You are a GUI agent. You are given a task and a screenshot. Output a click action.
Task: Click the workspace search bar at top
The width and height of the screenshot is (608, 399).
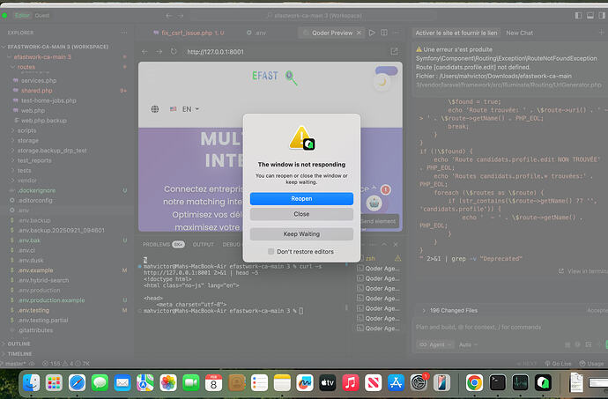point(314,16)
